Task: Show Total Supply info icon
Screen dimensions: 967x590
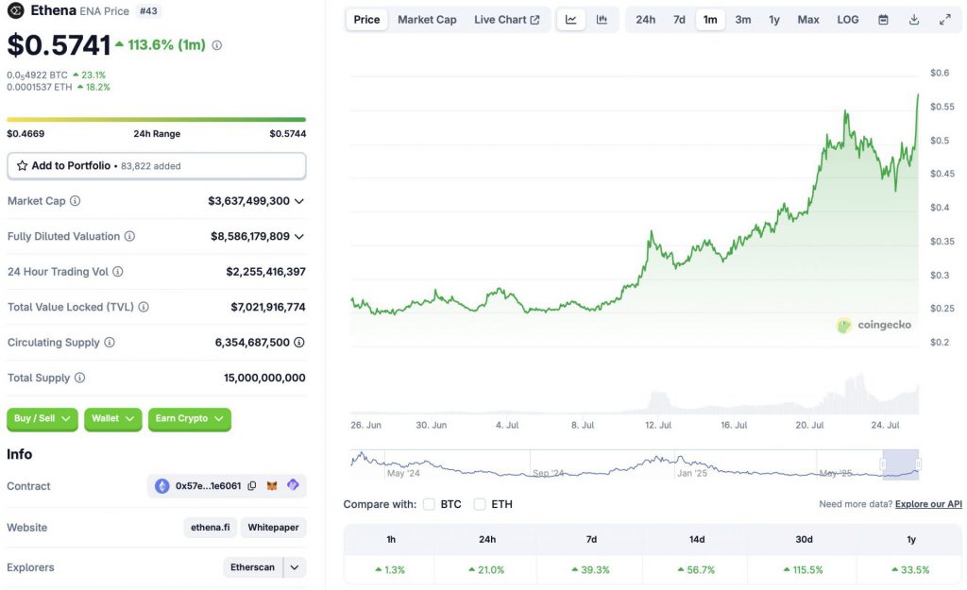Action: tap(79, 378)
